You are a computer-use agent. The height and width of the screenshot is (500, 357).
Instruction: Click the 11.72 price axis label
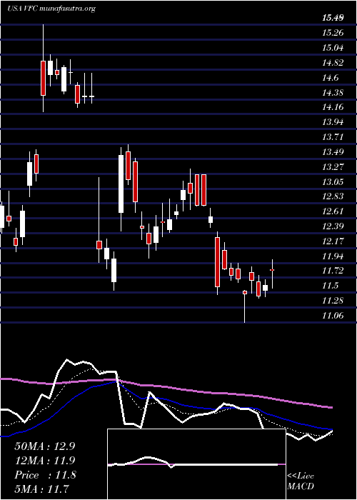click(x=333, y=271)
